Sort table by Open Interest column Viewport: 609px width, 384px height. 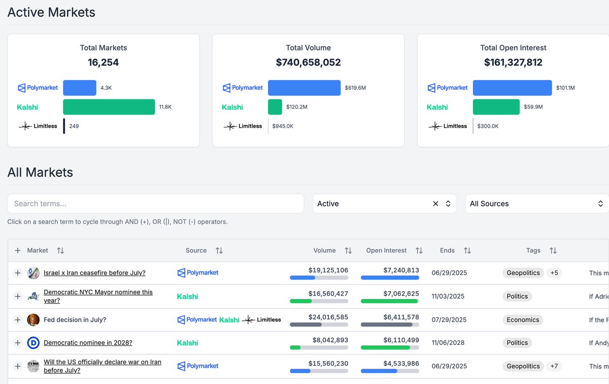[x=419, y=251]
